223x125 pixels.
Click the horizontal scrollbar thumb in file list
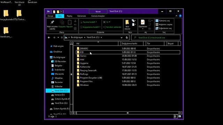click(x=128, y=113)
